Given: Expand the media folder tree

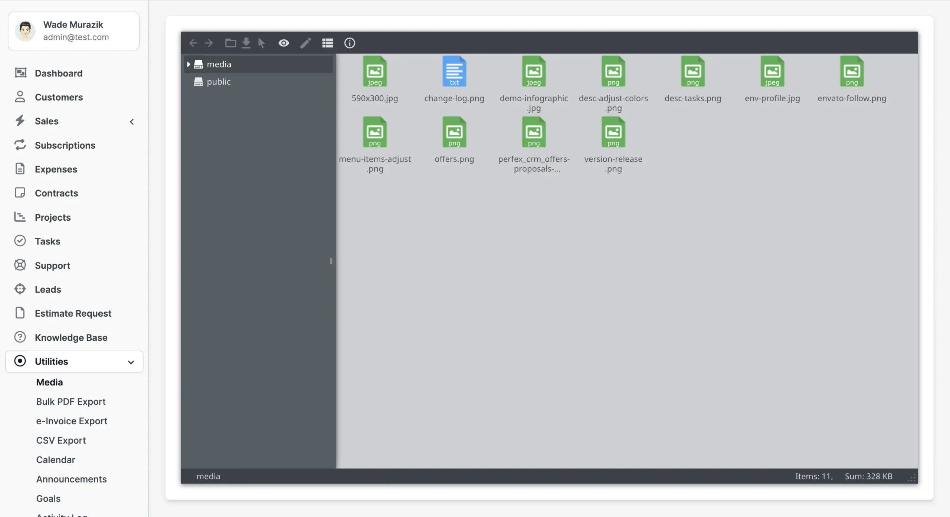Looking at the screenshot, I should click(189, 64).
